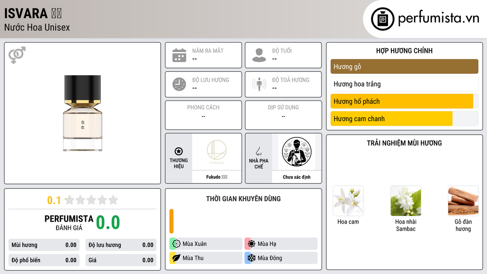Viewport: 487px width, 274px height.
Task: Click the radiating person icon for Độ toả hương
Action: coord(259,84)
